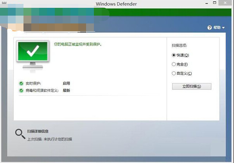Maximize the Windows Defender window
The image size is (234, 163).
(x=214, y=3)
